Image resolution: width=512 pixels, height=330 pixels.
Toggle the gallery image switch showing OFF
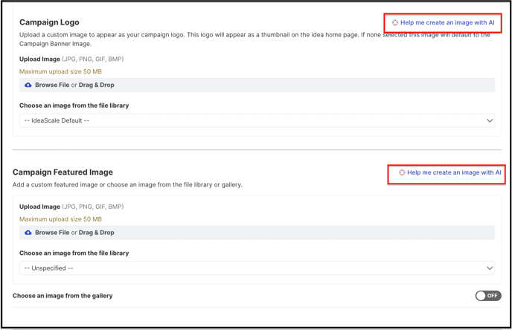tap(488, 296)
